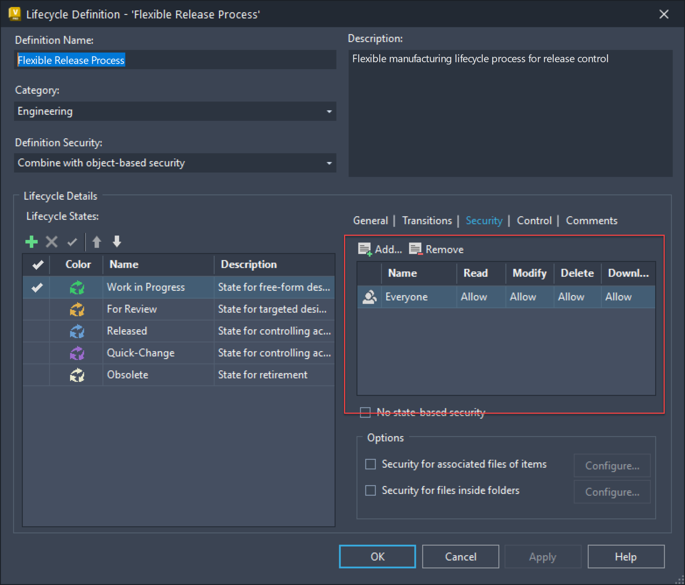Open the Definition Security dropdown
The width and height of the screenshot is (685, 585).
pos(329,163)
